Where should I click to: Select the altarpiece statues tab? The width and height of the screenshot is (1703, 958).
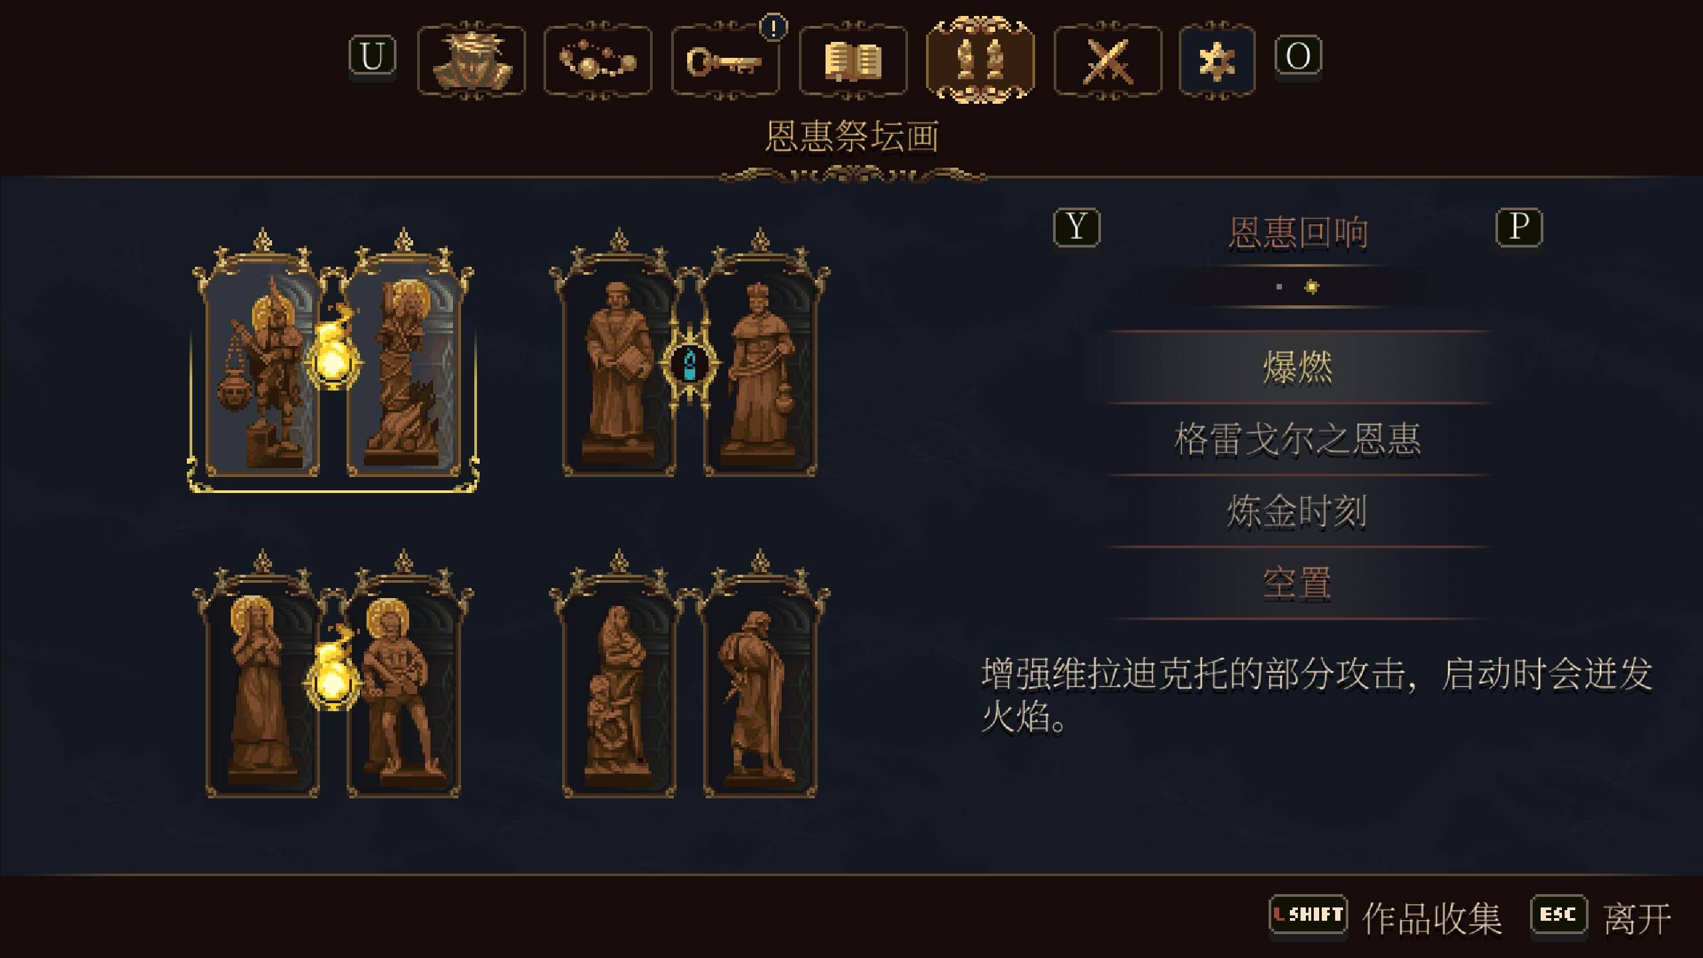click(x=981, y=60)
